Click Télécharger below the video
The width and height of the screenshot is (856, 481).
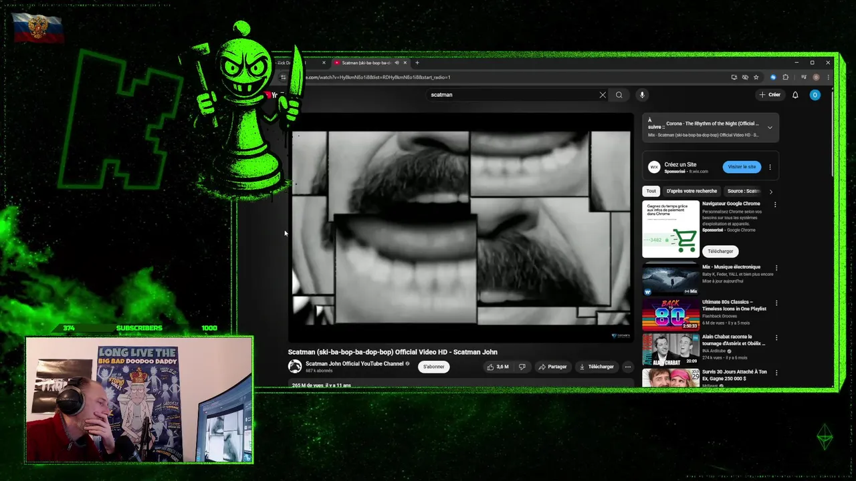[x=597, y=367]
